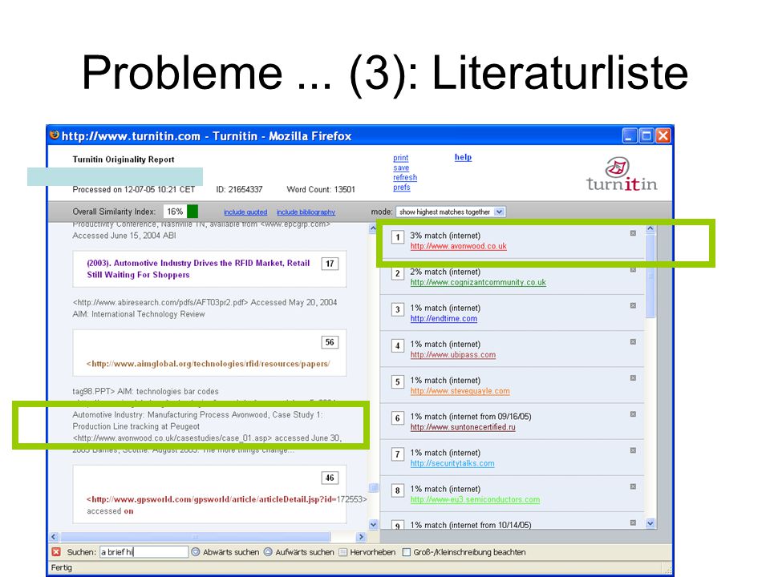Click the 'Fertig' status bar text
Screen dimensions: 770x577
tap(62, 567)
